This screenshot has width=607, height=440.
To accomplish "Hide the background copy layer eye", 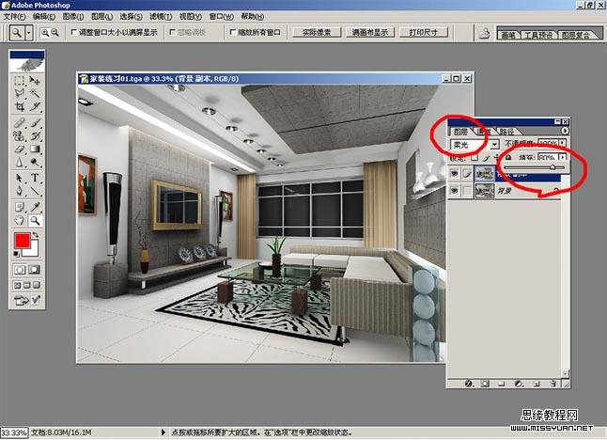I will [x=455, y=174].
